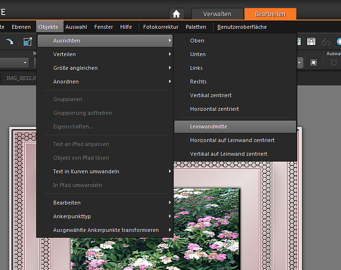Open the Benutzeroberfläche menu
The image size is (341, 270).
242,27
